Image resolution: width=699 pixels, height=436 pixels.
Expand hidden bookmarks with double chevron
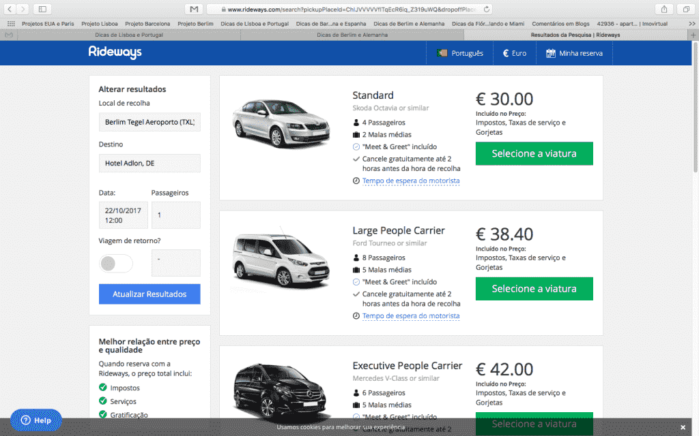(692, 24)
